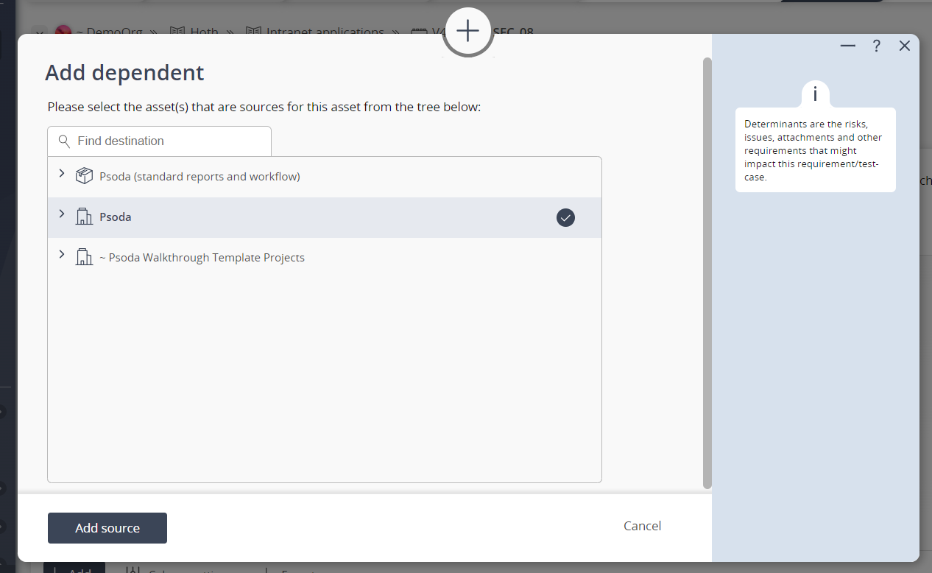The height and width of the screenshot is (573, 932).
Task: Click the magnifier icon in search box
Action: [x=64, y=141]
